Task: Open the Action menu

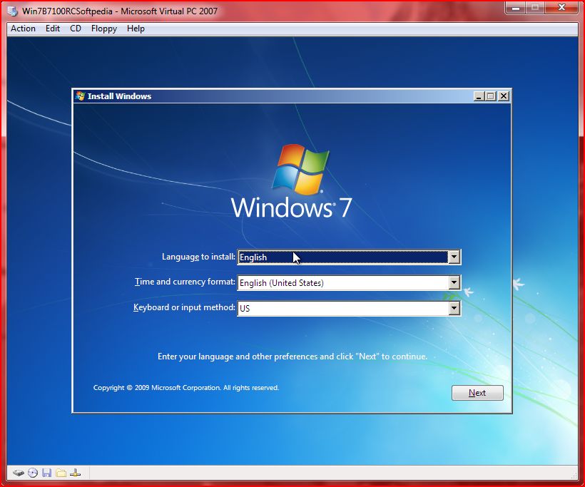Action: click(22, 29)
